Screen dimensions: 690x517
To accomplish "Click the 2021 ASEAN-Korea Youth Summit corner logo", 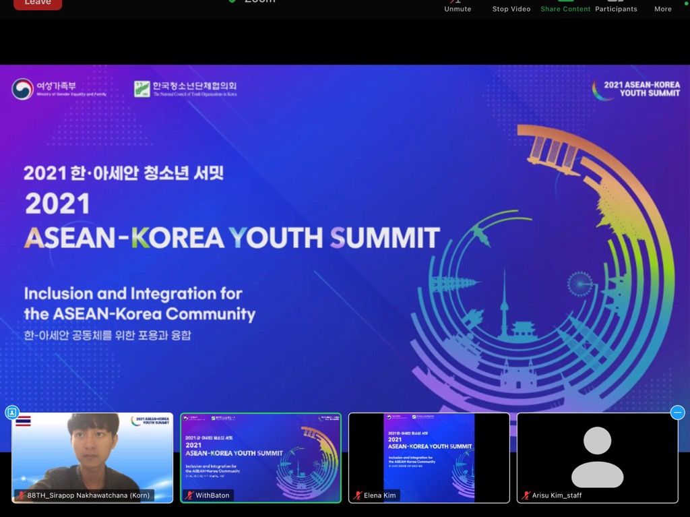I will point(635,89).
